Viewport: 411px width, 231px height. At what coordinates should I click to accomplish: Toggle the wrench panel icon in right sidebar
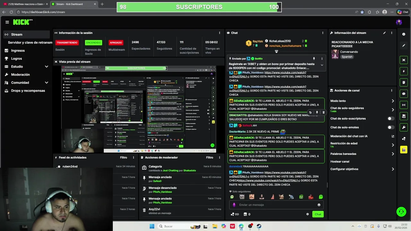click(404, 127)
